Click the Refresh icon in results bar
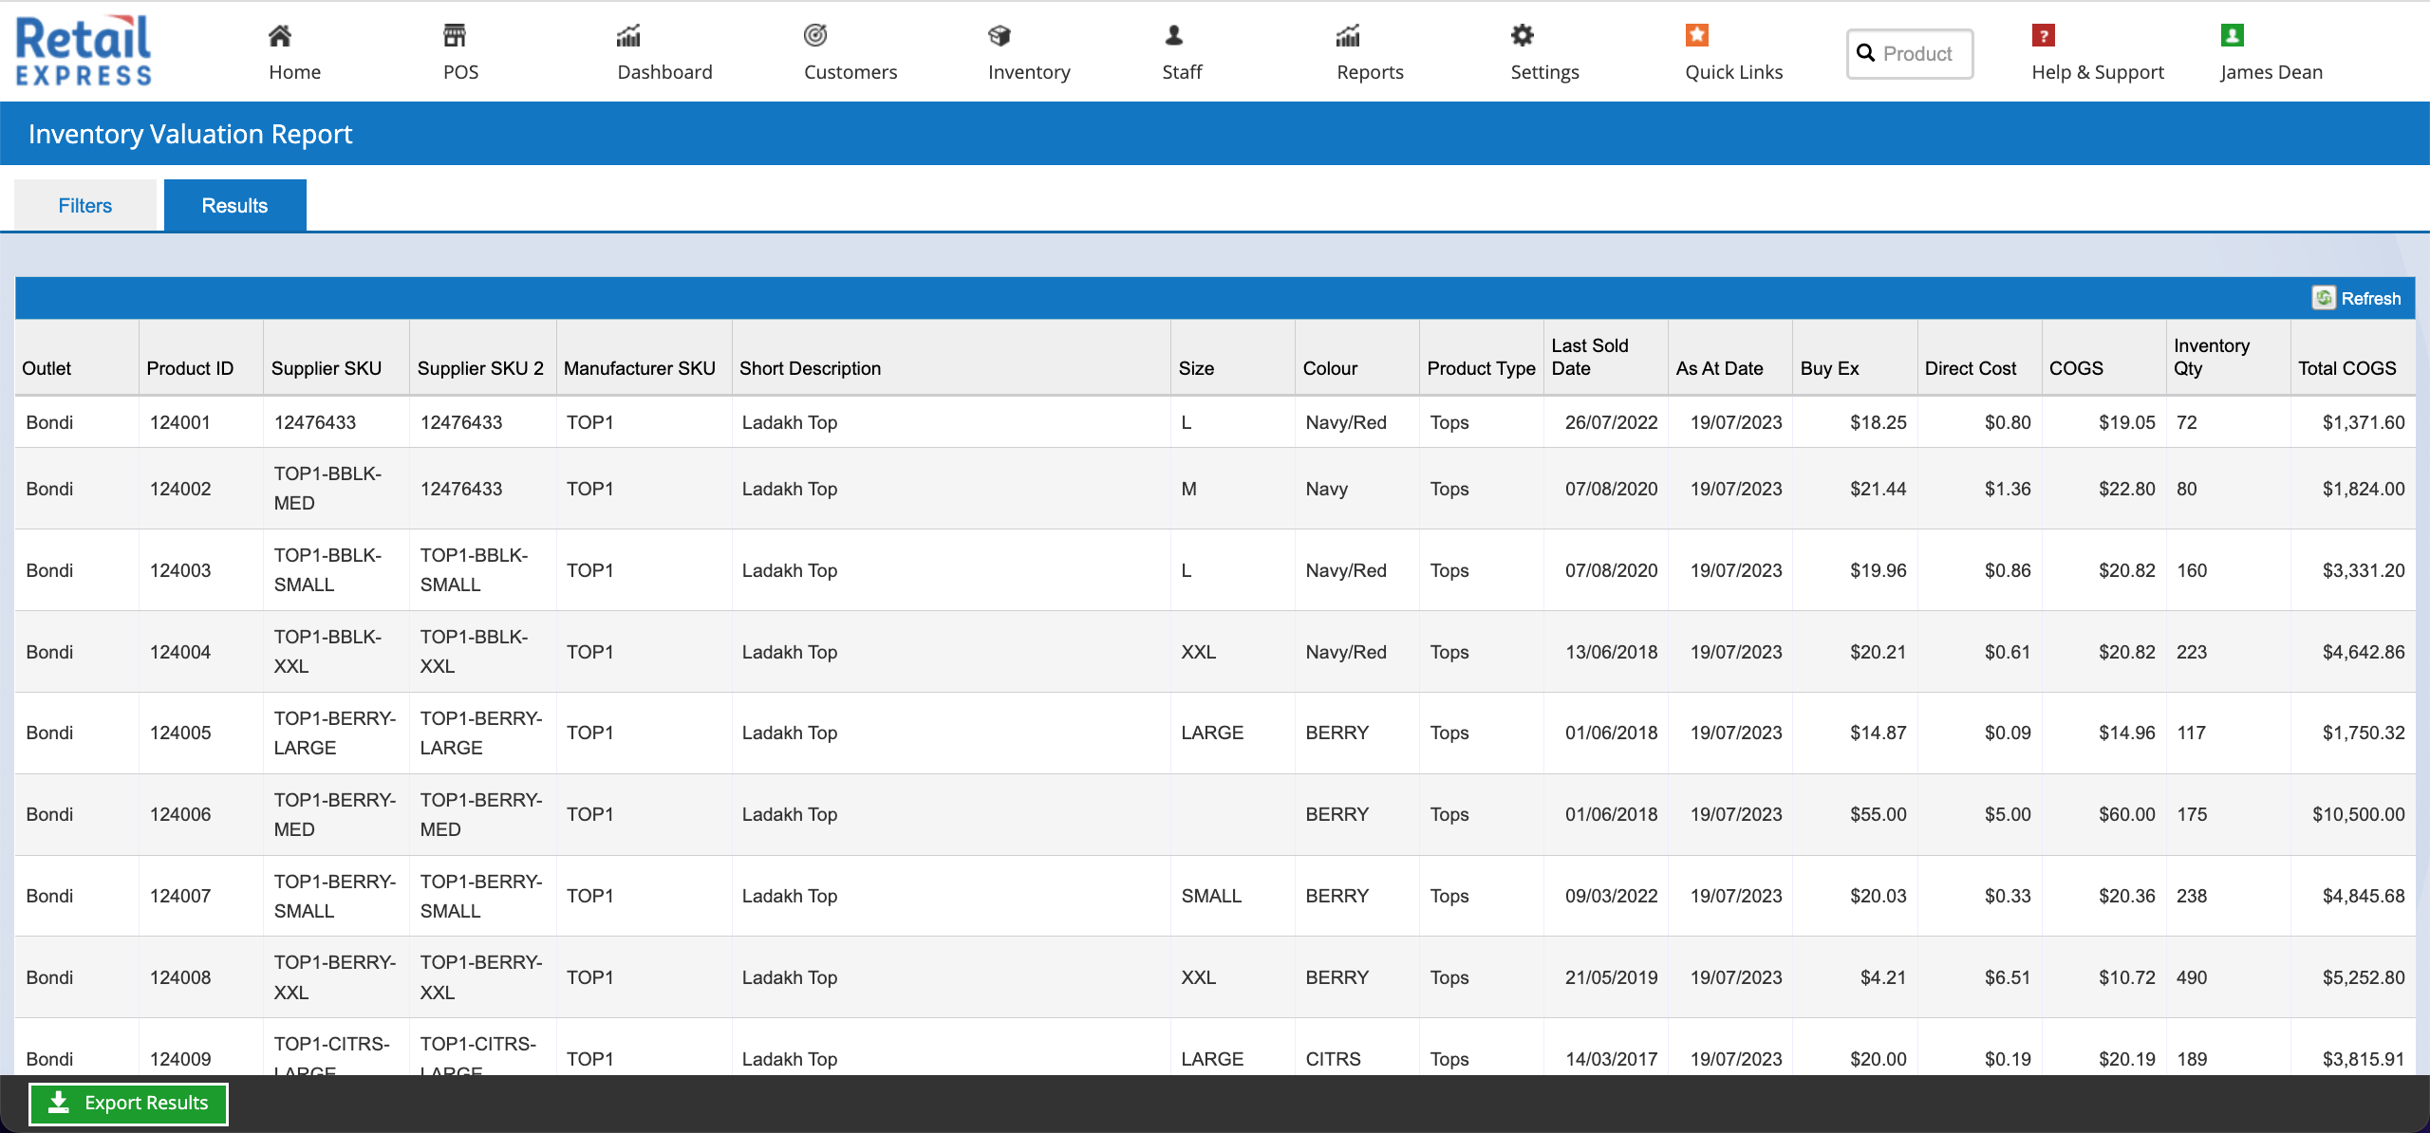Image resolution: width=2430 pixels, height=1133 pixels. tap(2324, 298)
